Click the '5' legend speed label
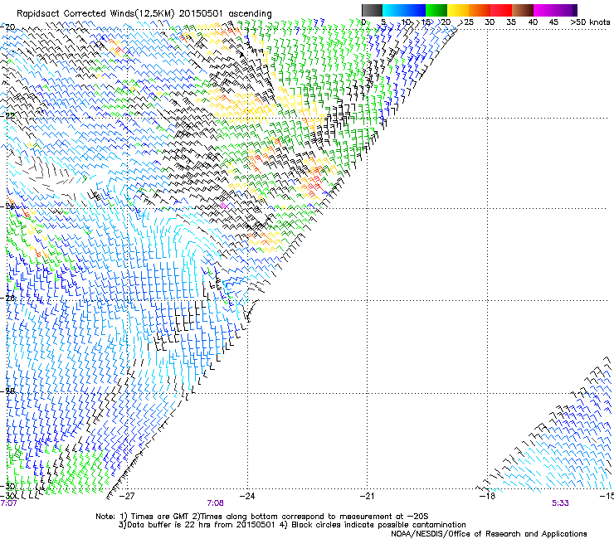614x539 pixels. click(384, 22)
